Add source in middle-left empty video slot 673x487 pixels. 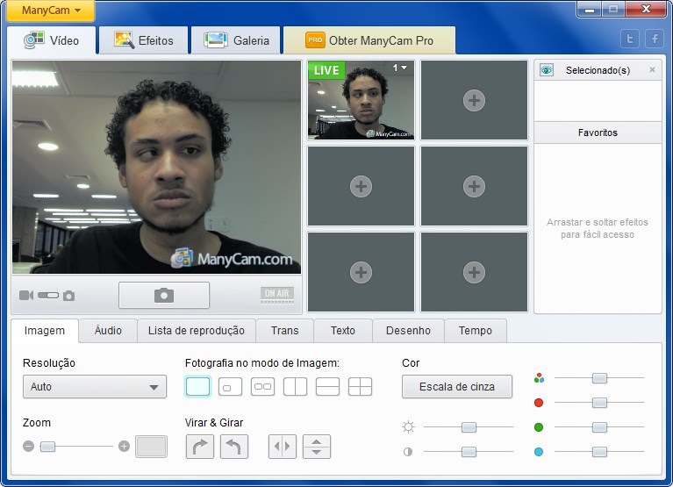[361, 186]
